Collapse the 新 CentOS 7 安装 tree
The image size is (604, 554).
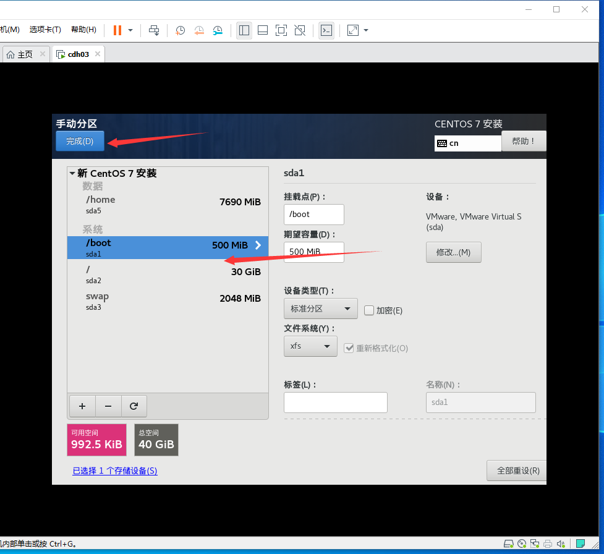pos(72,173)
